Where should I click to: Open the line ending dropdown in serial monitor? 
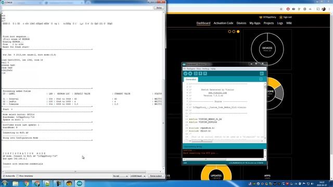[x=120, y=176]
